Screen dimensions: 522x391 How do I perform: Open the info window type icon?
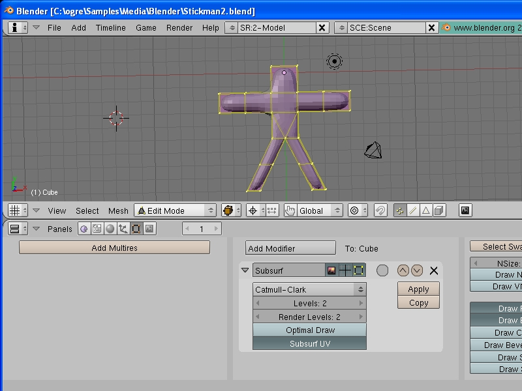(x=18, y=27)
